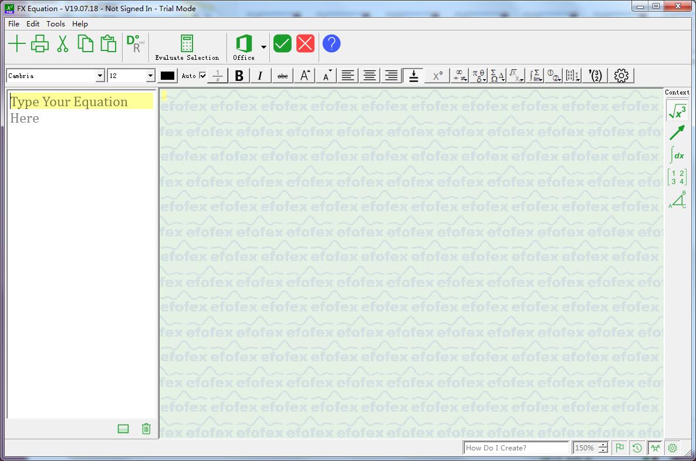Open the Greek letters π θ palette
This screenshot has width=696, height=461.
(x=478, y=76)
